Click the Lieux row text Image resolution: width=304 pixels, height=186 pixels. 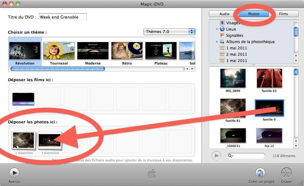point(231,29)
